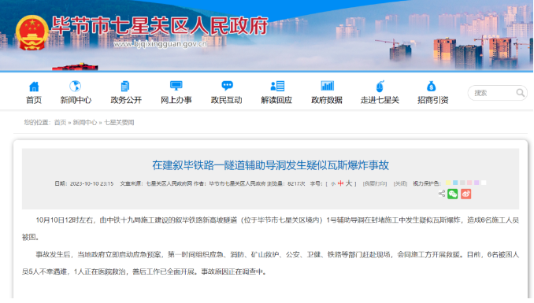Open the 解读回应 menu label
This screenshot has width=534, height=303.
[276, 100]
